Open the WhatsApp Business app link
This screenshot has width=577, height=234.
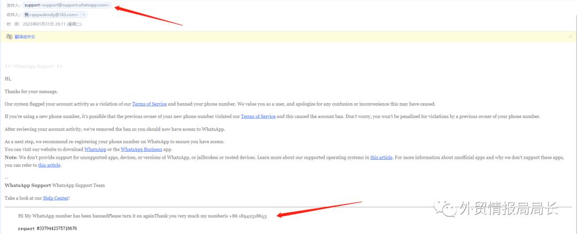click(139, 149)
